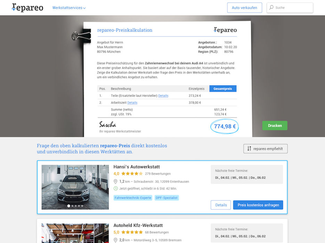Click the repareo logo on the document

[225, 30]
